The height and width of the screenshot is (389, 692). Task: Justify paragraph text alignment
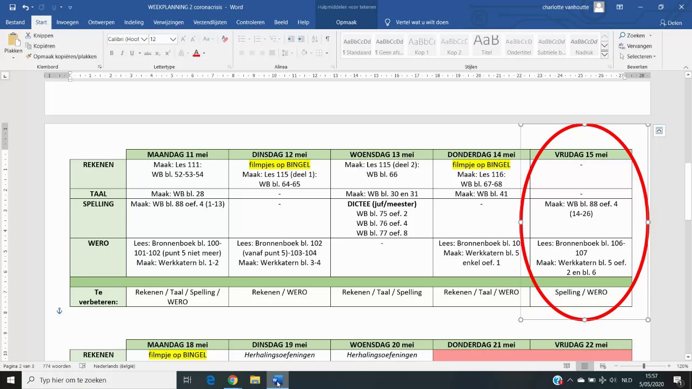(272, 53)
